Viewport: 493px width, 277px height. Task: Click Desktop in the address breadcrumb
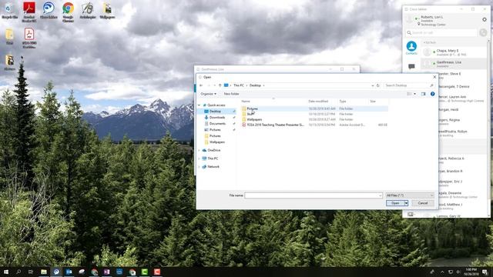pyautogui.click(x=255, y=85)
